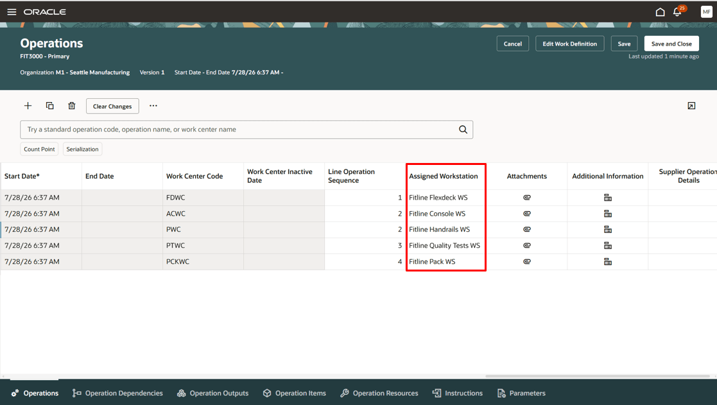Viewport: 717px width, 405px height.
Task: Delete the selected operation via trash icon
Action: 72,106
